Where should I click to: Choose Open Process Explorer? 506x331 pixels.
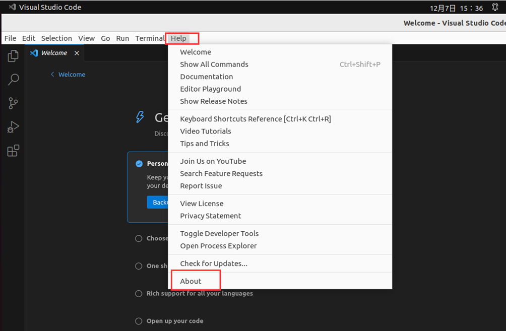[x=280, y=245]
